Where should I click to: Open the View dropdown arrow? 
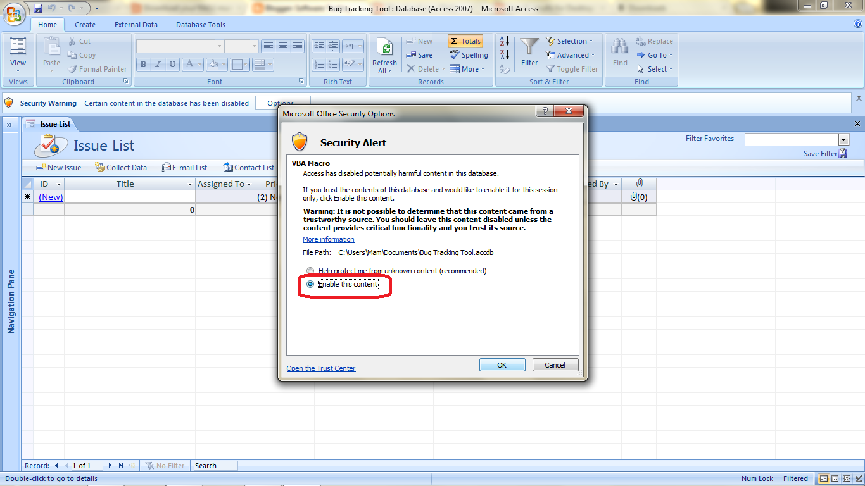pyautogui.click(x=18, y=70)
